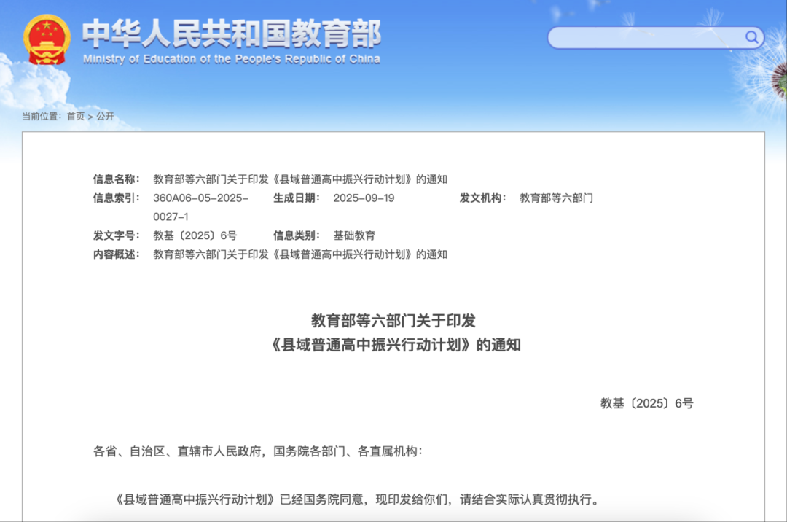Screen dimensions: 787x522
Task: Click the English Ministry of Education subtitle
Action: coord(231,59)
